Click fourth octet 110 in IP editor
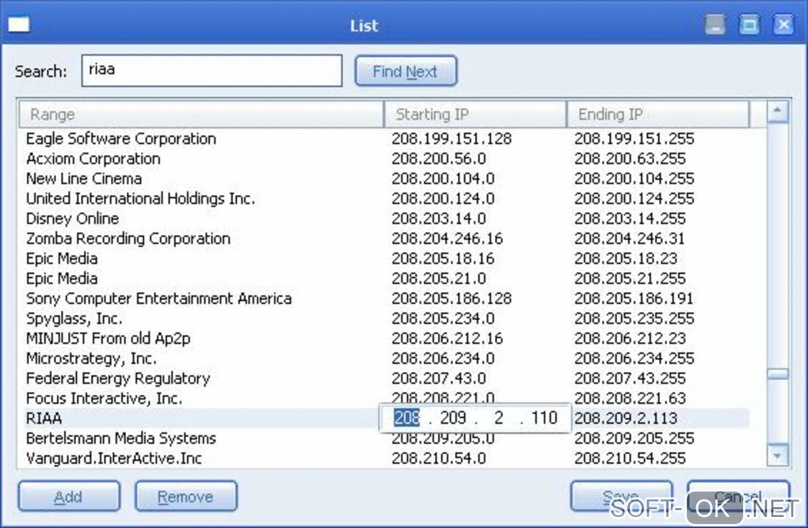This screenshot has width=808, height=528. click(x=544, y=418)
